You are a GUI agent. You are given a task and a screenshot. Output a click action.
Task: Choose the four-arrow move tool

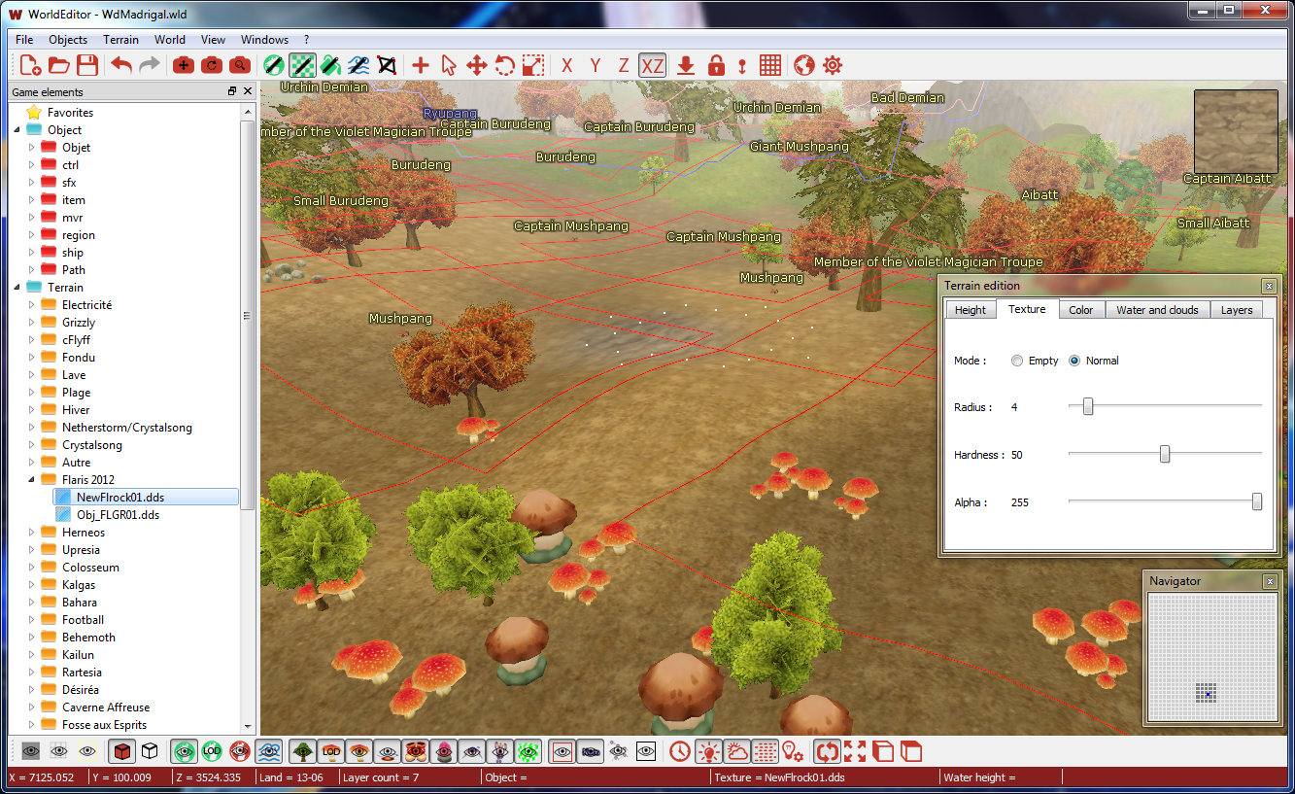pos(476,65)
